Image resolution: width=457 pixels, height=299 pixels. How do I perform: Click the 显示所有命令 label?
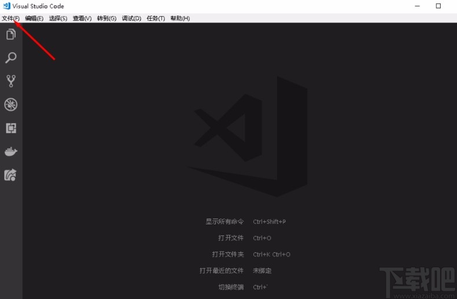224,222
